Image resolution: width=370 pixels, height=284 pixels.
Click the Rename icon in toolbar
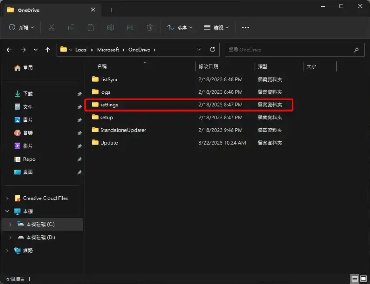pyautogui.click(x=110, y=27)
